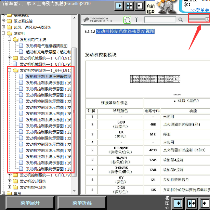Click document icon of 发动机机械系统—1_8升(L79)

point(15,64)
